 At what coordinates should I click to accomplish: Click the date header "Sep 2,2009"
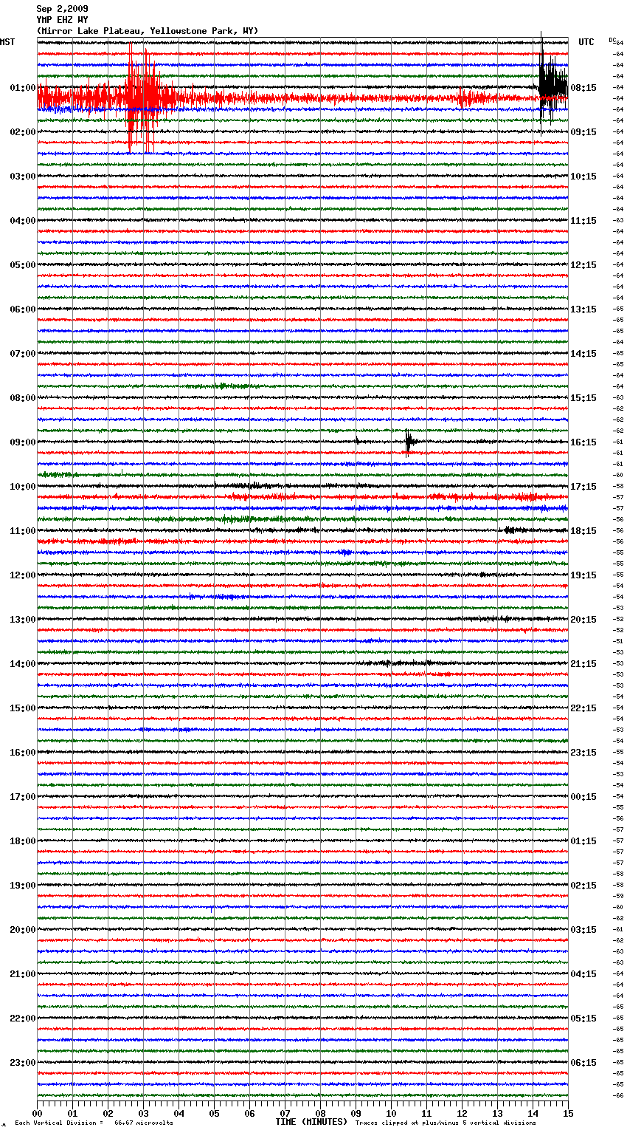coord(62,9)
